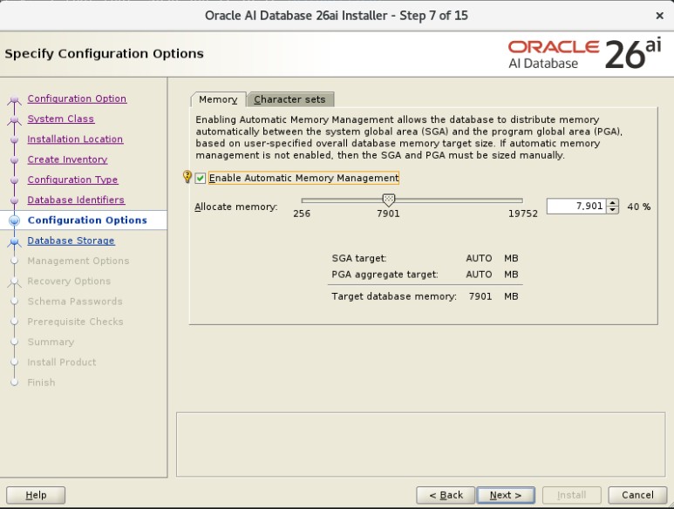Decrease memory value with down spinner arrow
Viewport: 674px width, 509px height.
click(613, 209)
